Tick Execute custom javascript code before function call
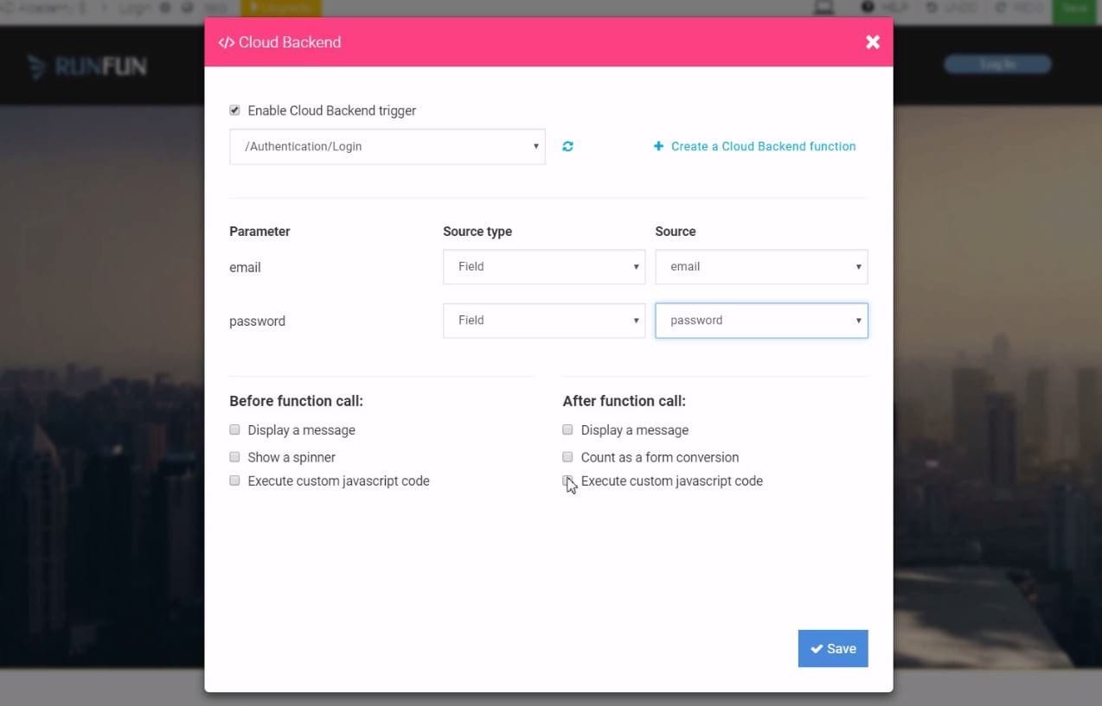 [234, 480]
